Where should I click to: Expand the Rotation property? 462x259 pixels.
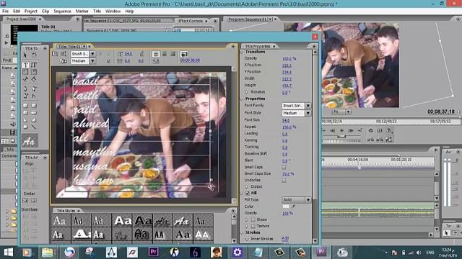tap(247, 92)
